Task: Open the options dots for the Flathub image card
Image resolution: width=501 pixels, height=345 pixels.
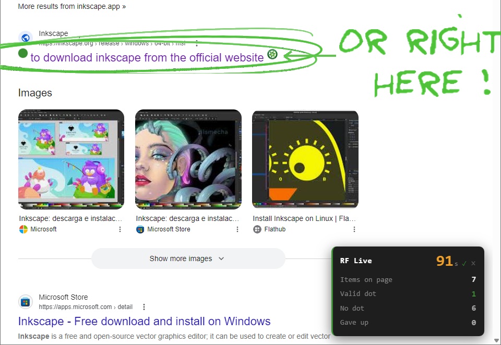Action: point(354,229)
